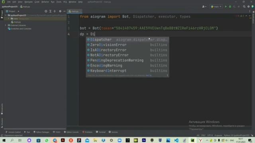Open the View menu

click(20, 2)
